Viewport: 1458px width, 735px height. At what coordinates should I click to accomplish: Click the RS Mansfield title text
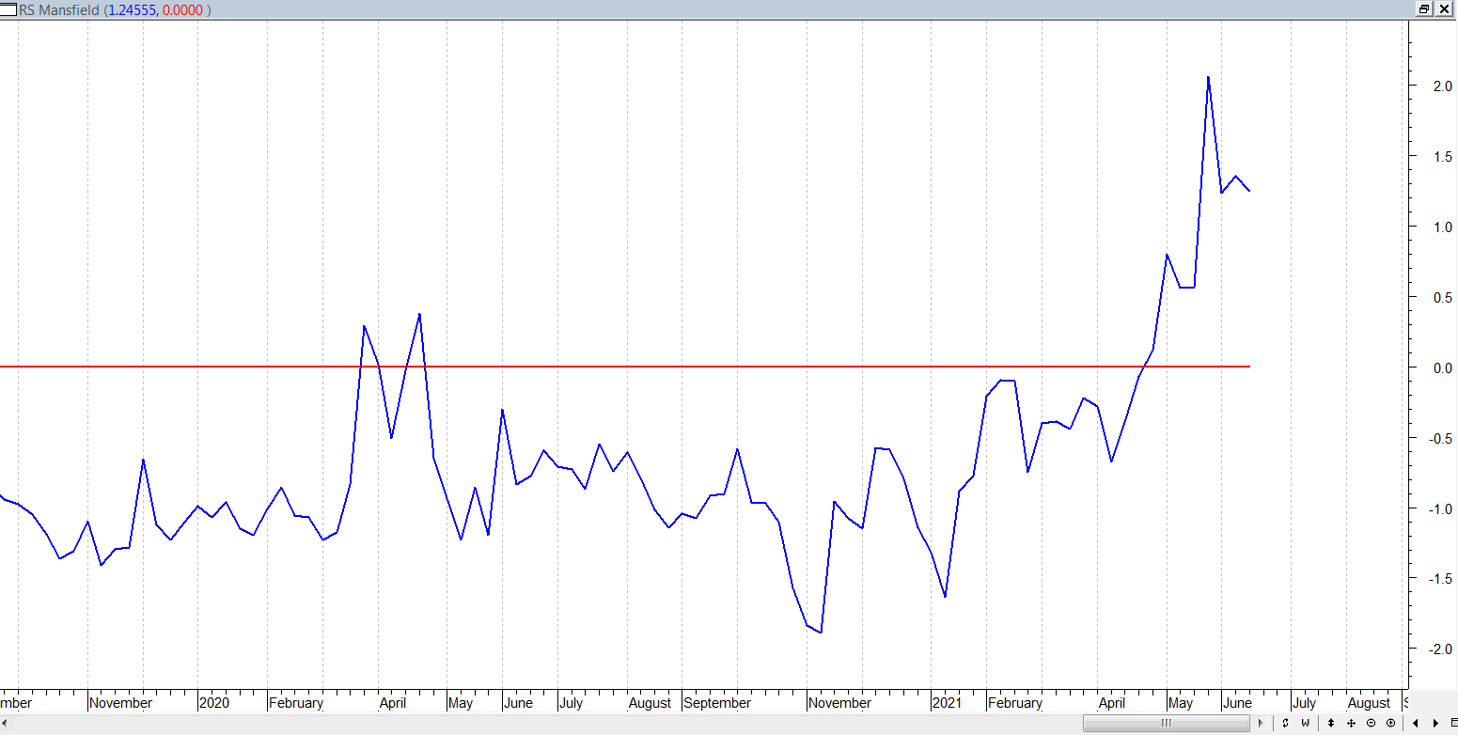coord(58,9)
